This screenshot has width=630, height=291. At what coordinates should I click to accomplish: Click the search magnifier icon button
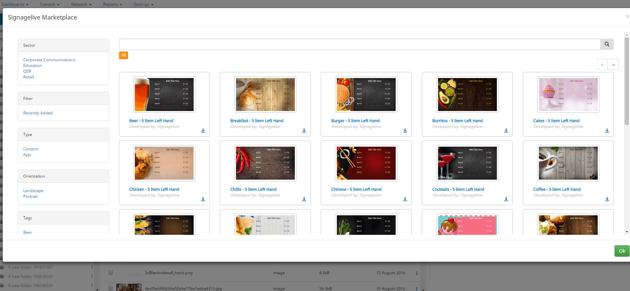click(x=607, y=44)
